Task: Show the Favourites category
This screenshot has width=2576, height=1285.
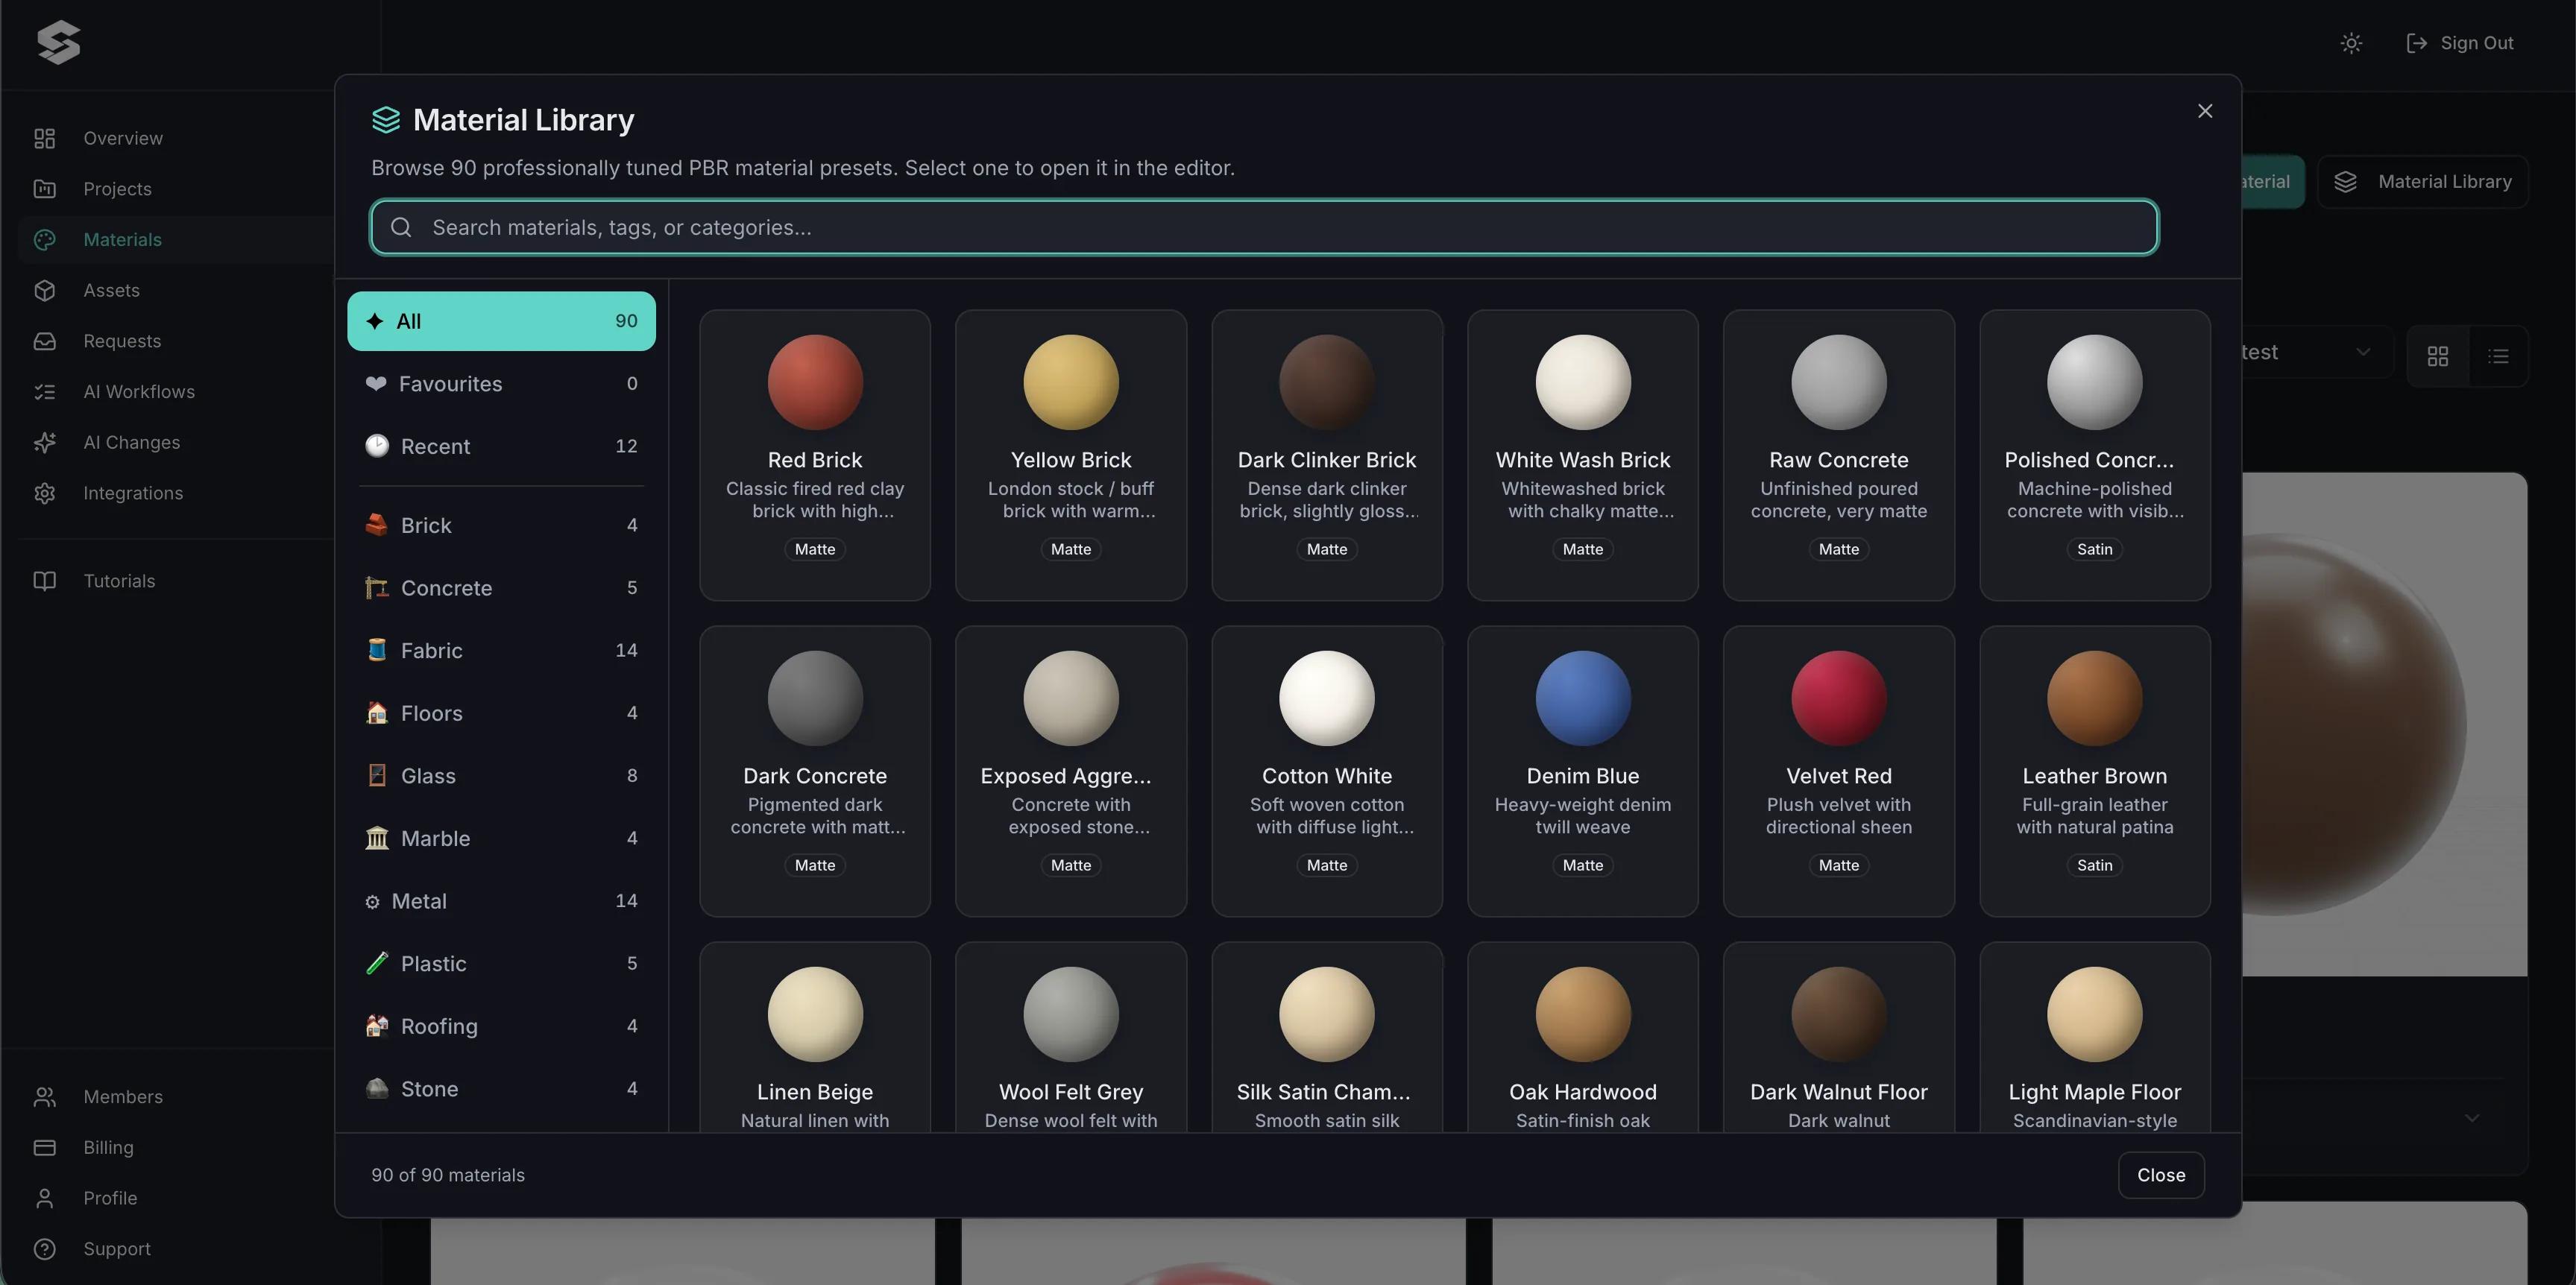Action: 501,384
